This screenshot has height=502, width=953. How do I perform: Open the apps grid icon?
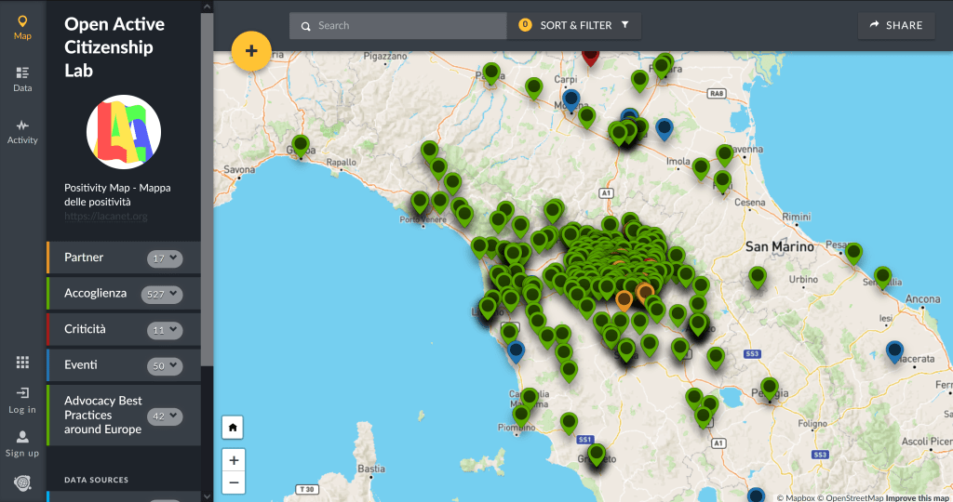22,363
